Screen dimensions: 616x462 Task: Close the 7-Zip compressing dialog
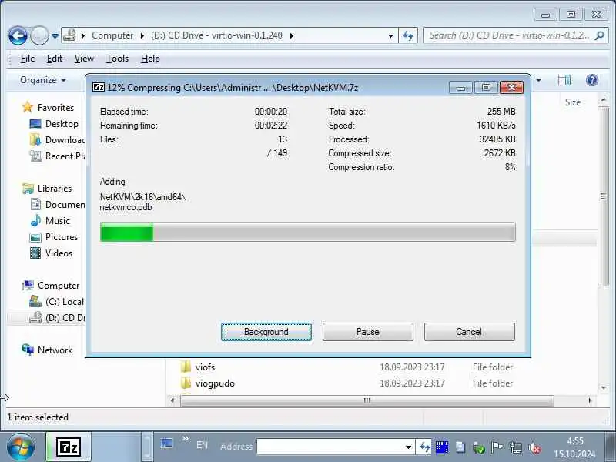click(x=511, y=88)
